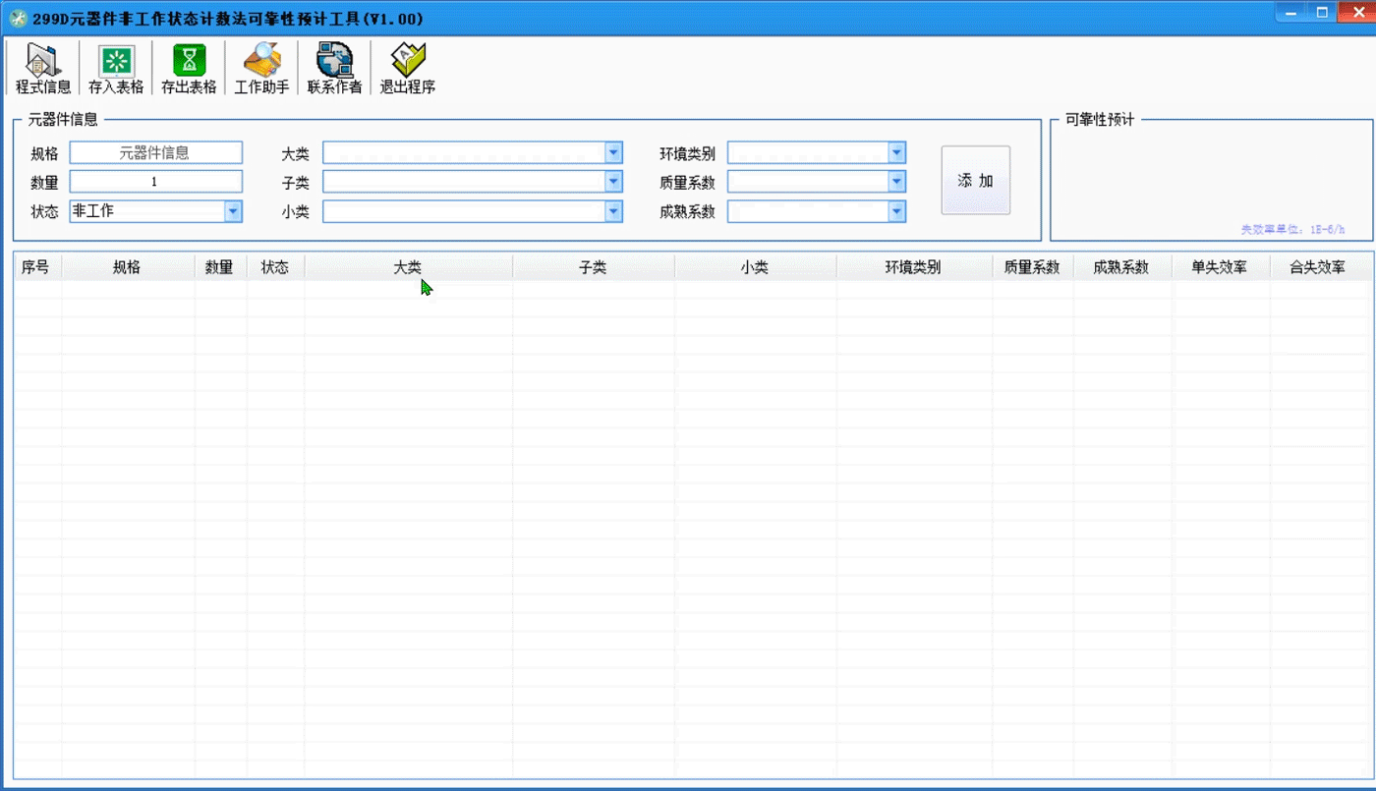This screenshot has width=1376, height=791.
Task: Click the 存入表格 import table icon
Action: 116,68
